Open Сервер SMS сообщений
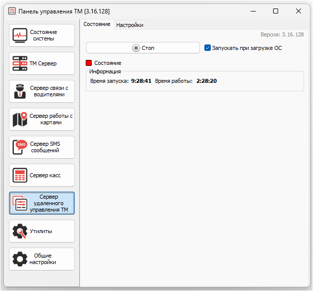The height and width of the screenshot is (291, 313). pos(42,148)
